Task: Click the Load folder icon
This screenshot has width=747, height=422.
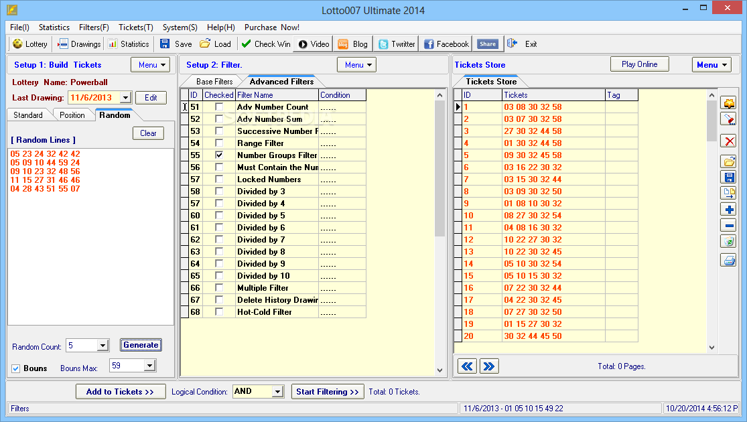Action: pyautogui.click(x=205, y=44)
